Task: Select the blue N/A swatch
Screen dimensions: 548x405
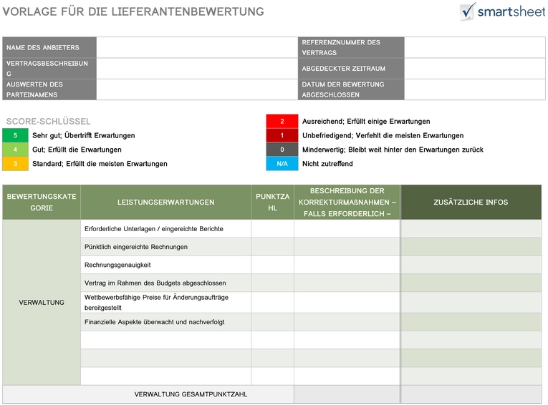Action: tap(282, 164)
